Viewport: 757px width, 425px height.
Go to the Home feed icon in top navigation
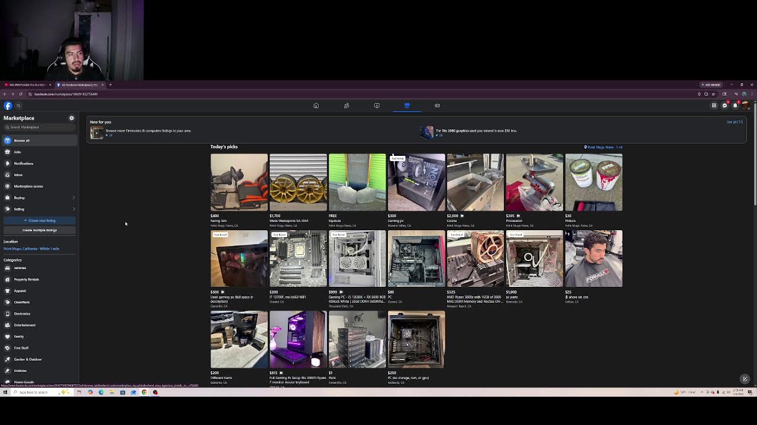316,106
